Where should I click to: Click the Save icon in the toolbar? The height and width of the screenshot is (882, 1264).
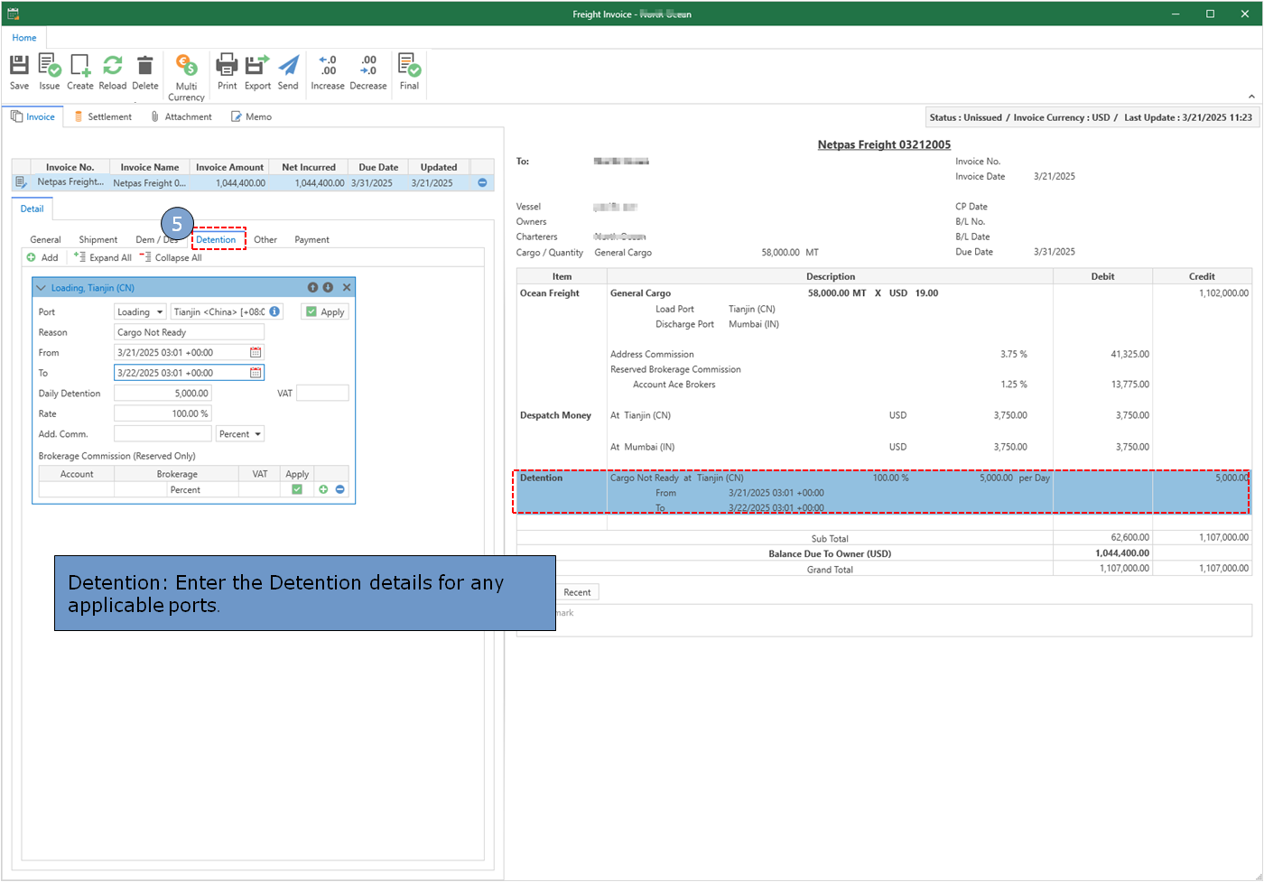[x=19, y=72]
